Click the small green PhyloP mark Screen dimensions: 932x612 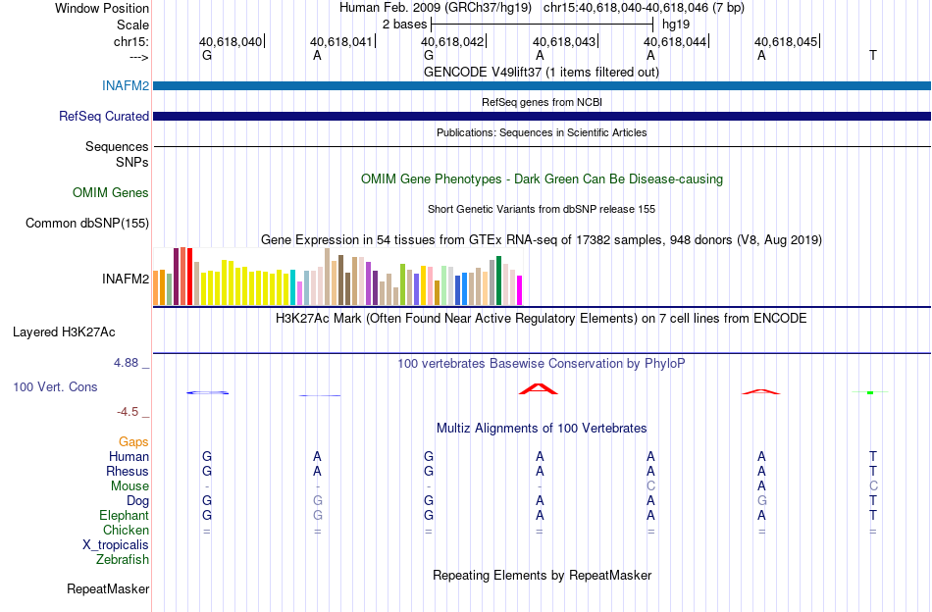pyautogui.click(x=870, y=392)
